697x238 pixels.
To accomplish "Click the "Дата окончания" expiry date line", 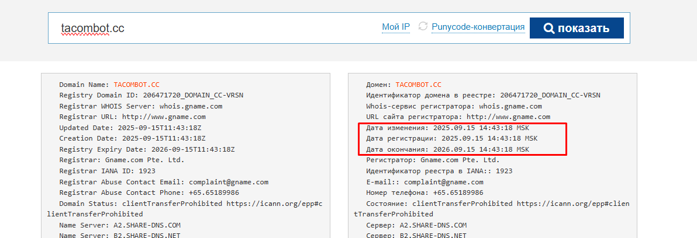I will (x=447, y=149).
